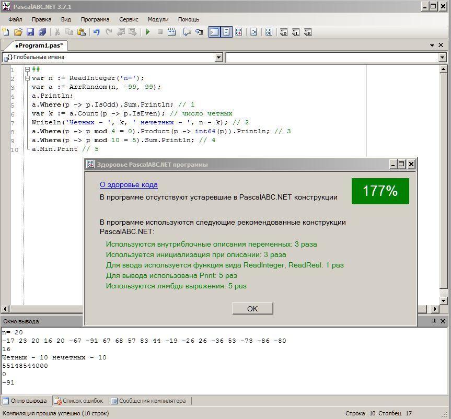Screen dimensions: 451x419
Task: Run the program with the green play icon
Action: point(148,32)
